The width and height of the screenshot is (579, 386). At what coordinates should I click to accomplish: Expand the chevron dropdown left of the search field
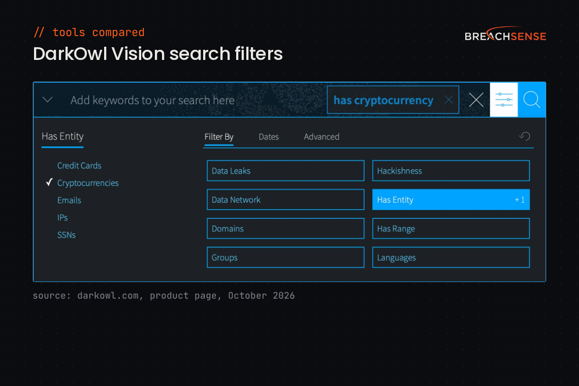pos(48,100)
